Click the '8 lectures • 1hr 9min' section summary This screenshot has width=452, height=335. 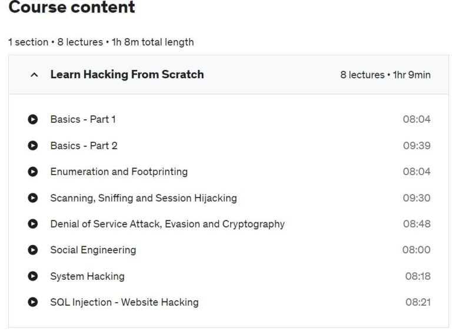[x=385, y=75]
